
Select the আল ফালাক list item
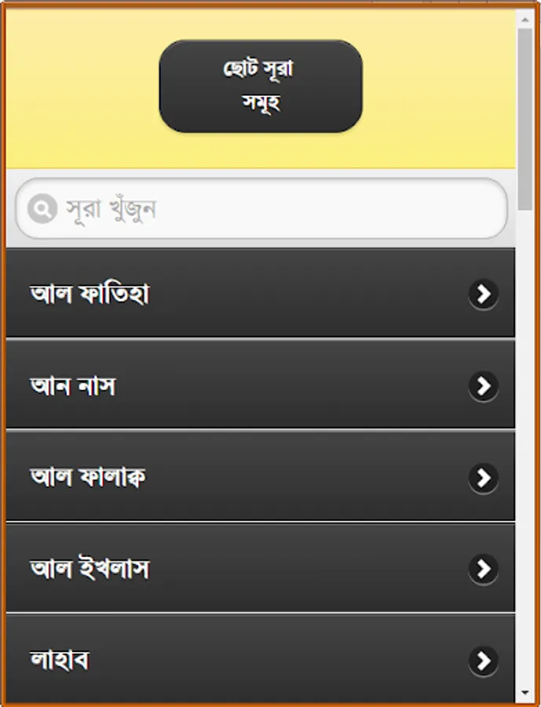click(260, 477)
